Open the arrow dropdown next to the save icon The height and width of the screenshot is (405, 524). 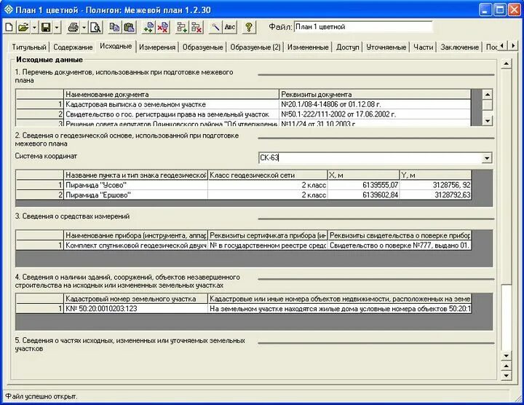(x=57, y=27)
